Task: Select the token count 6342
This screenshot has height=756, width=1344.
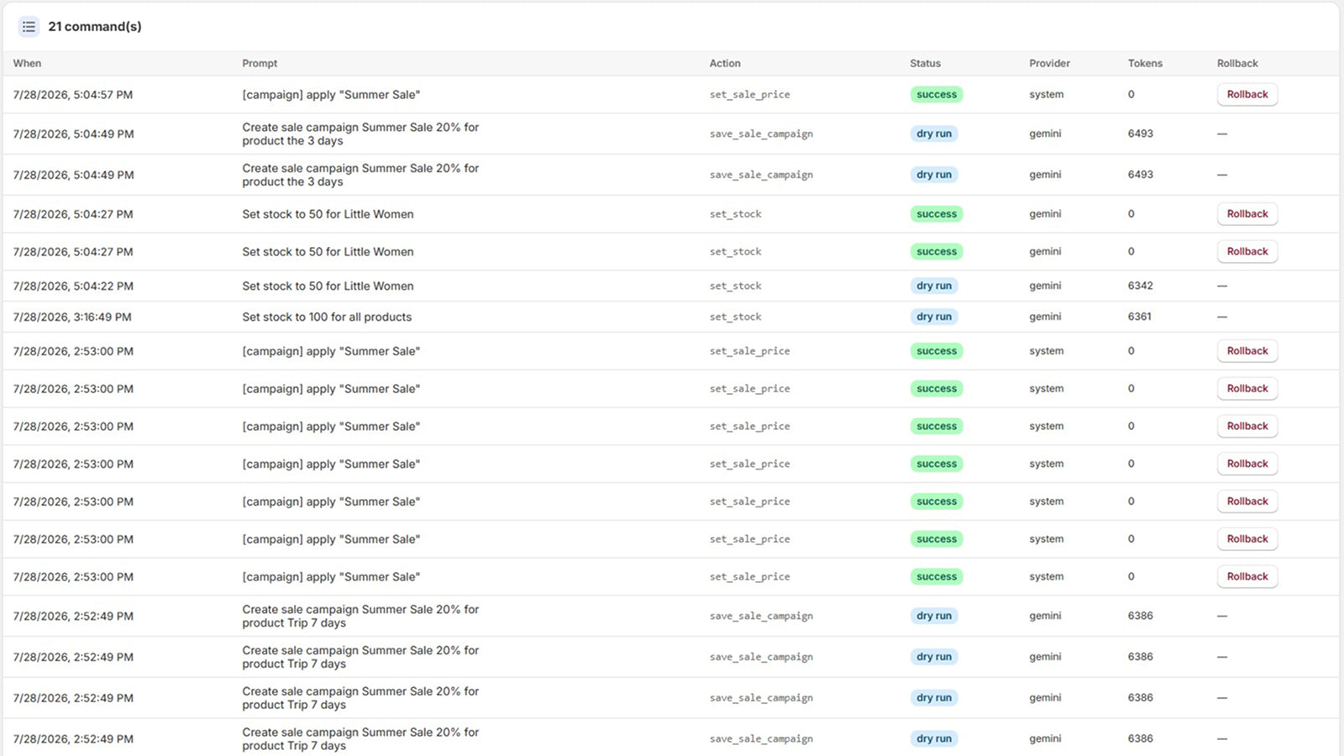Action: click(x=1140, y=286)
